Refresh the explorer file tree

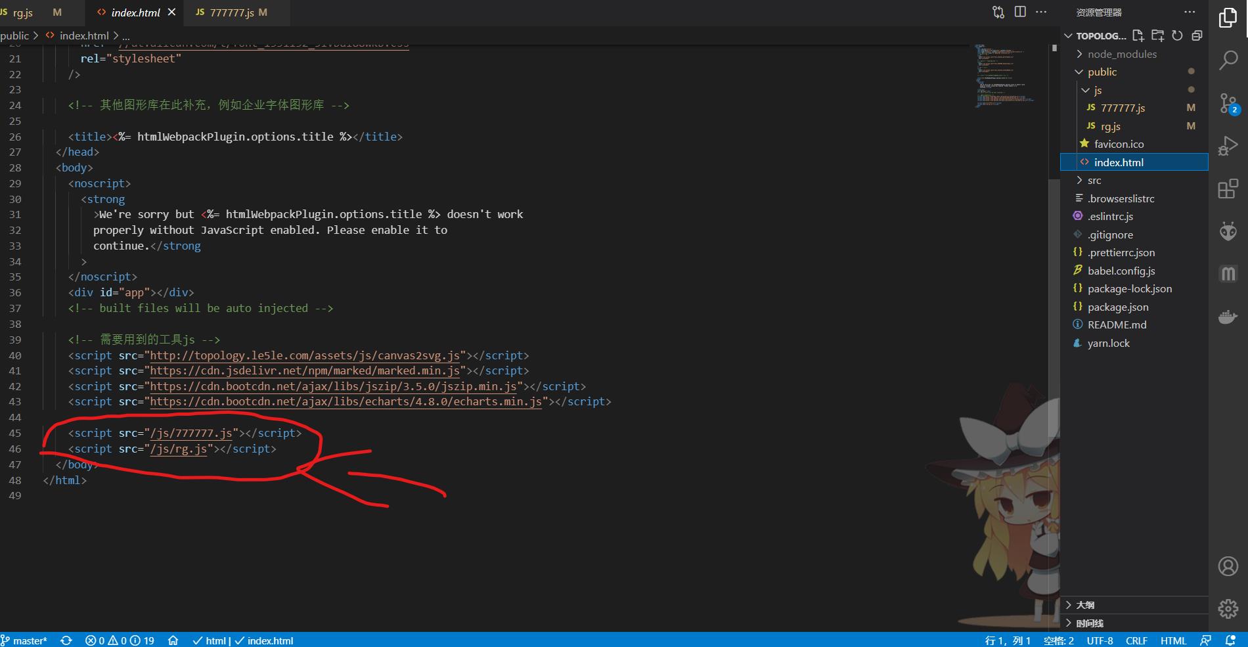tap(1177, 35)
